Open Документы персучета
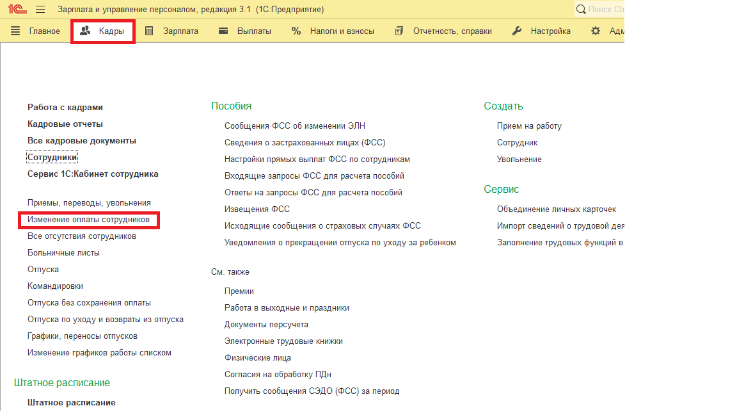The image size is (737, 415). pos(267,325)
